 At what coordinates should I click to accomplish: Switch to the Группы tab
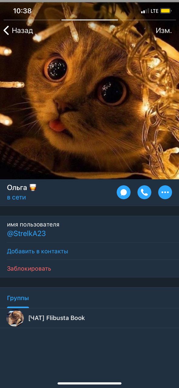pos(18,298)
